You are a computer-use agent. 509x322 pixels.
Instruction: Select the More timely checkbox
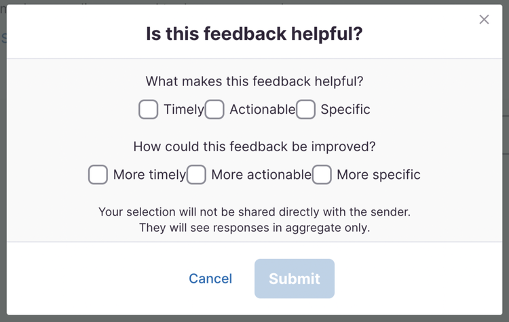98,174
